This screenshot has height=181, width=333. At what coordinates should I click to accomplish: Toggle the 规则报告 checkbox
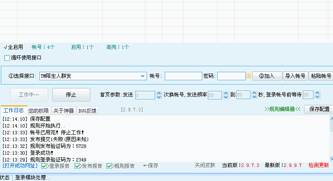pos(109,166)
